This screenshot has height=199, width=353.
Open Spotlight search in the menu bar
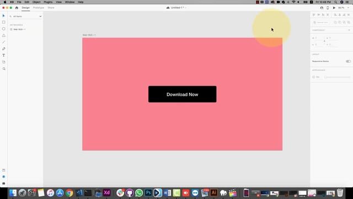[x=336, y=2]
